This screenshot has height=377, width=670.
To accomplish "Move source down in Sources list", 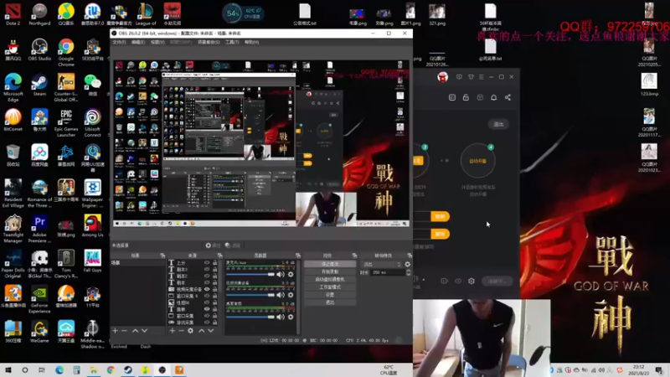I will point(211,330).
